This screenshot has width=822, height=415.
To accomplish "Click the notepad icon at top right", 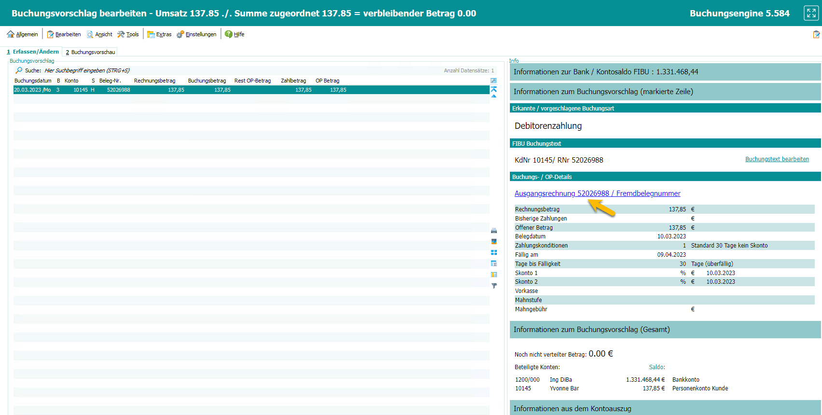I will (816, 34).
